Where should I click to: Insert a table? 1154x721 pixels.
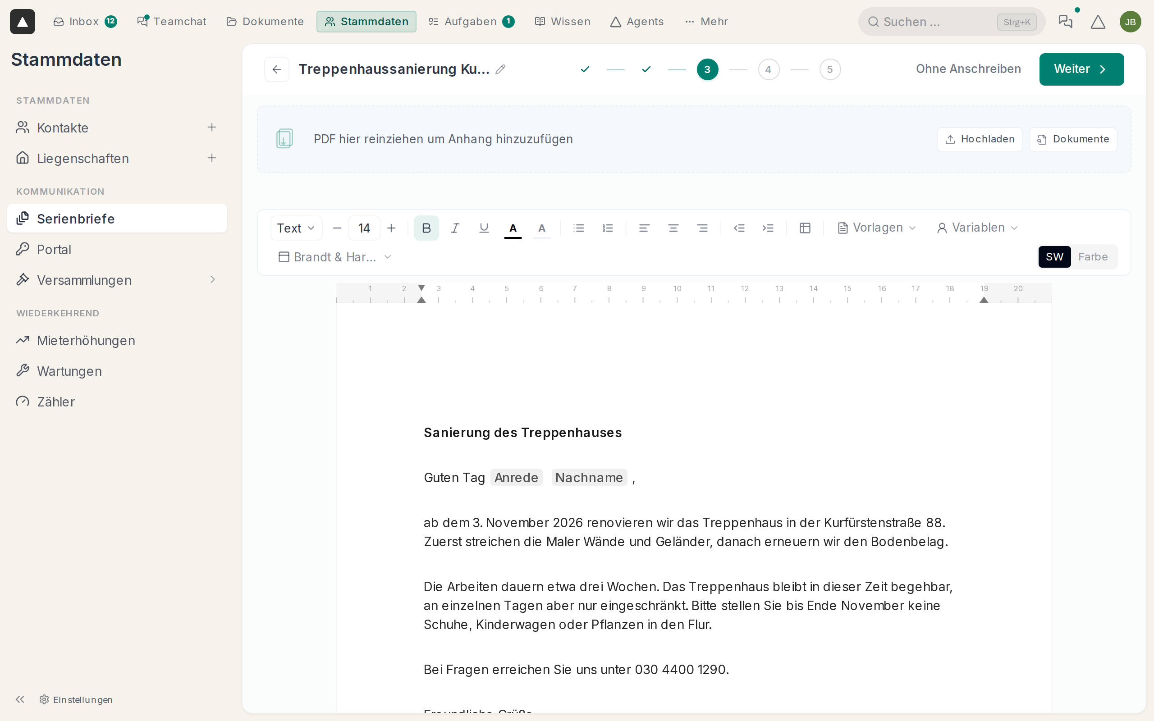[x=805, y=228]
